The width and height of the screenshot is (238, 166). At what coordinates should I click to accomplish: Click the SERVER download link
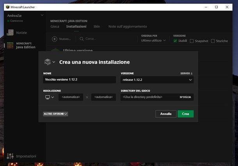click(186, 73)
